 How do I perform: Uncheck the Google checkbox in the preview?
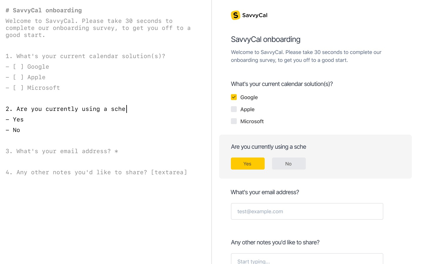tap(234, 97)
